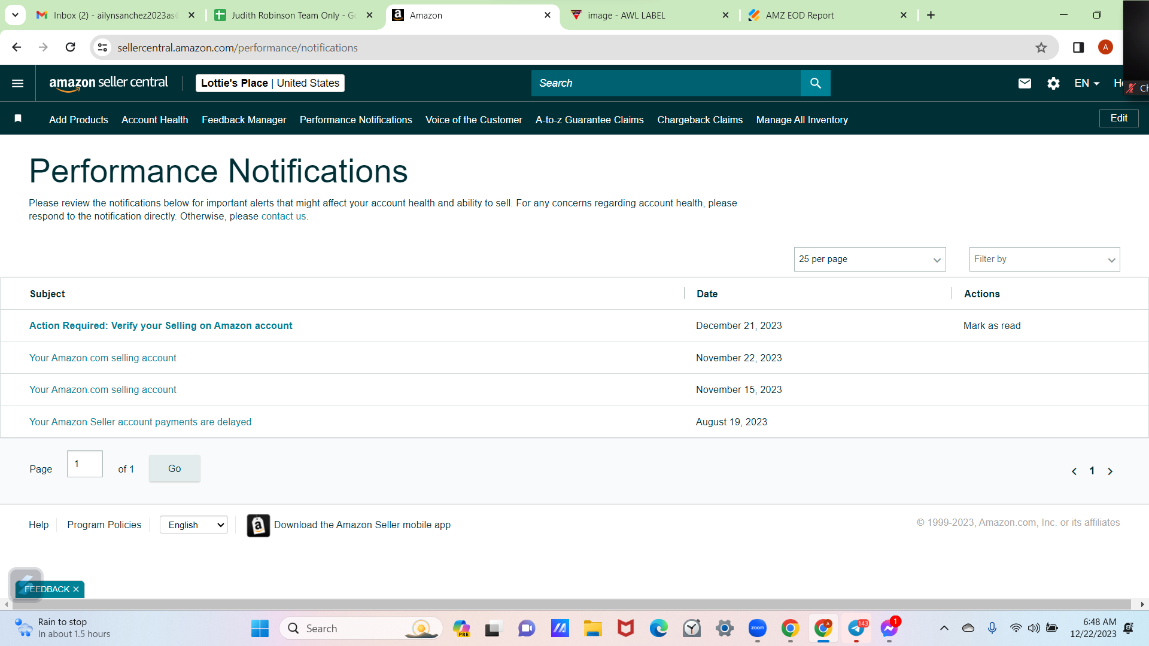Viewport: 1149px width, 646px height.
Task: Open Chargeback Claims nav item
Action: pyautogui.click(x=700, y=120)
